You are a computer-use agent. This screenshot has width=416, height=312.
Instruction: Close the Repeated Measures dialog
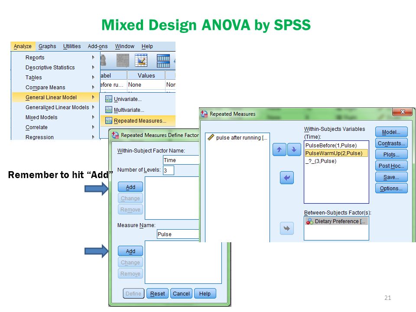403,112
